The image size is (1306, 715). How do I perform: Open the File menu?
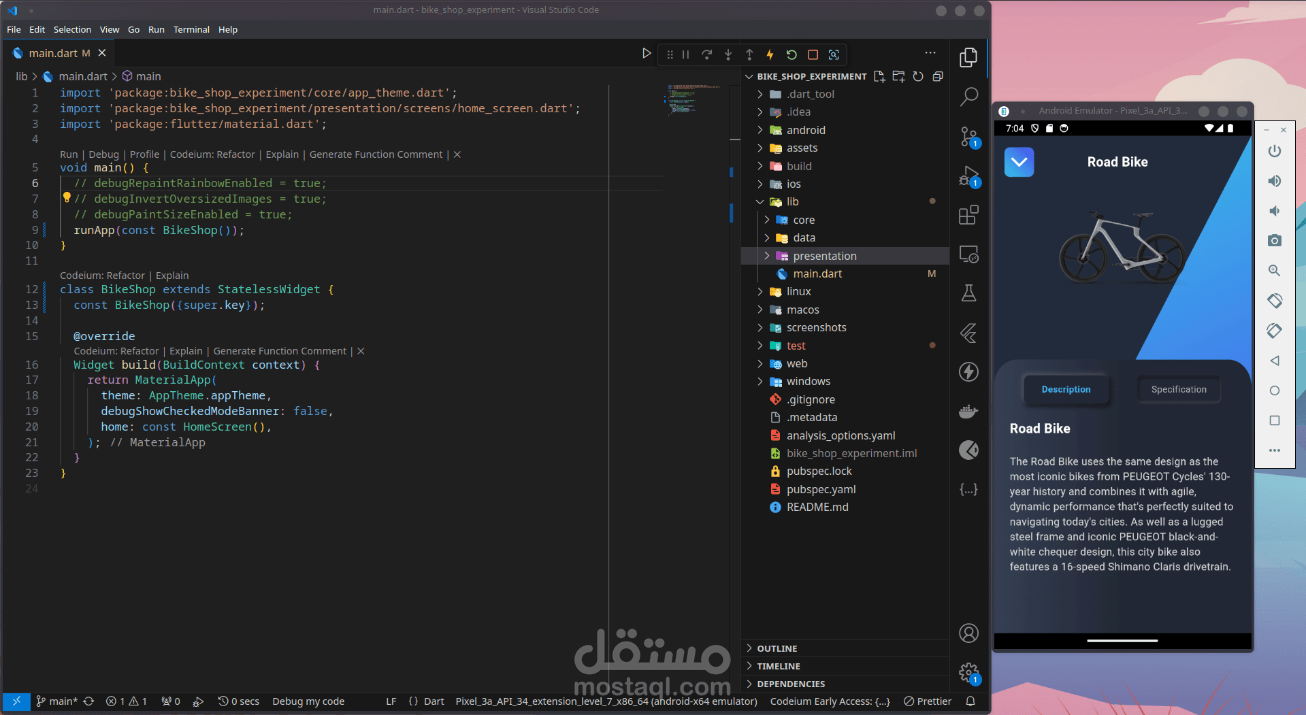tap(14, 29)
